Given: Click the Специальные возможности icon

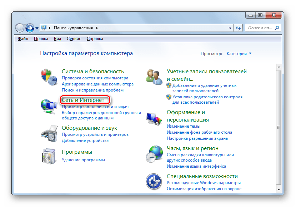Looking at the screenshot, I should point(154,181).
